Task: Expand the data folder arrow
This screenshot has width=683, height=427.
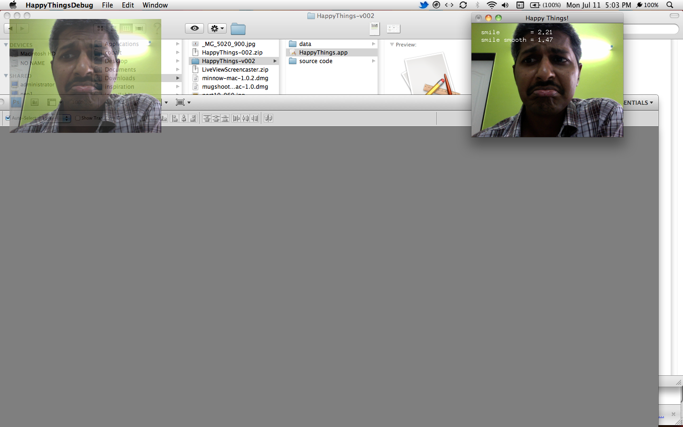Action: coord(374,44)
